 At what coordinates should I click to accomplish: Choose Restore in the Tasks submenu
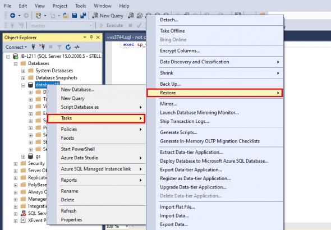(215, 93)
